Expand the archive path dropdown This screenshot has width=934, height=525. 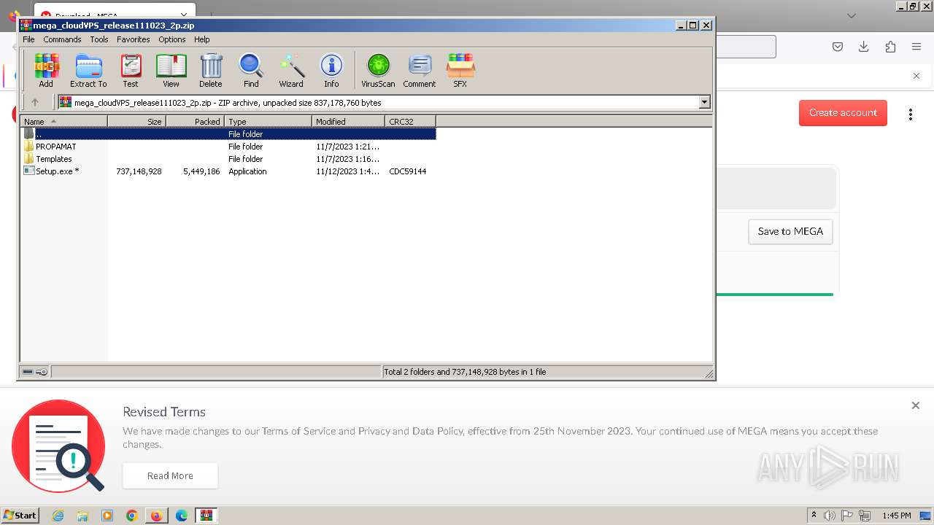[705, 103]
